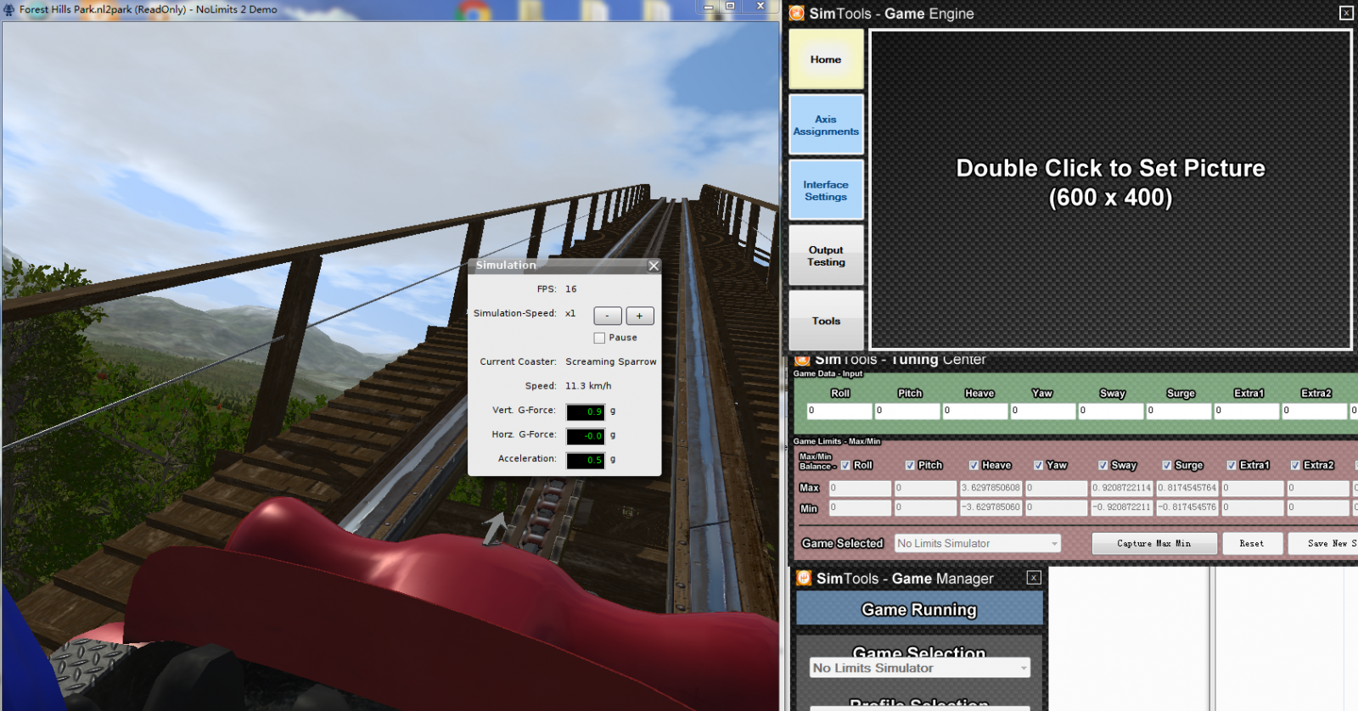
Task: Click the Surge Min limit field
Action: tap(1187, 507)
